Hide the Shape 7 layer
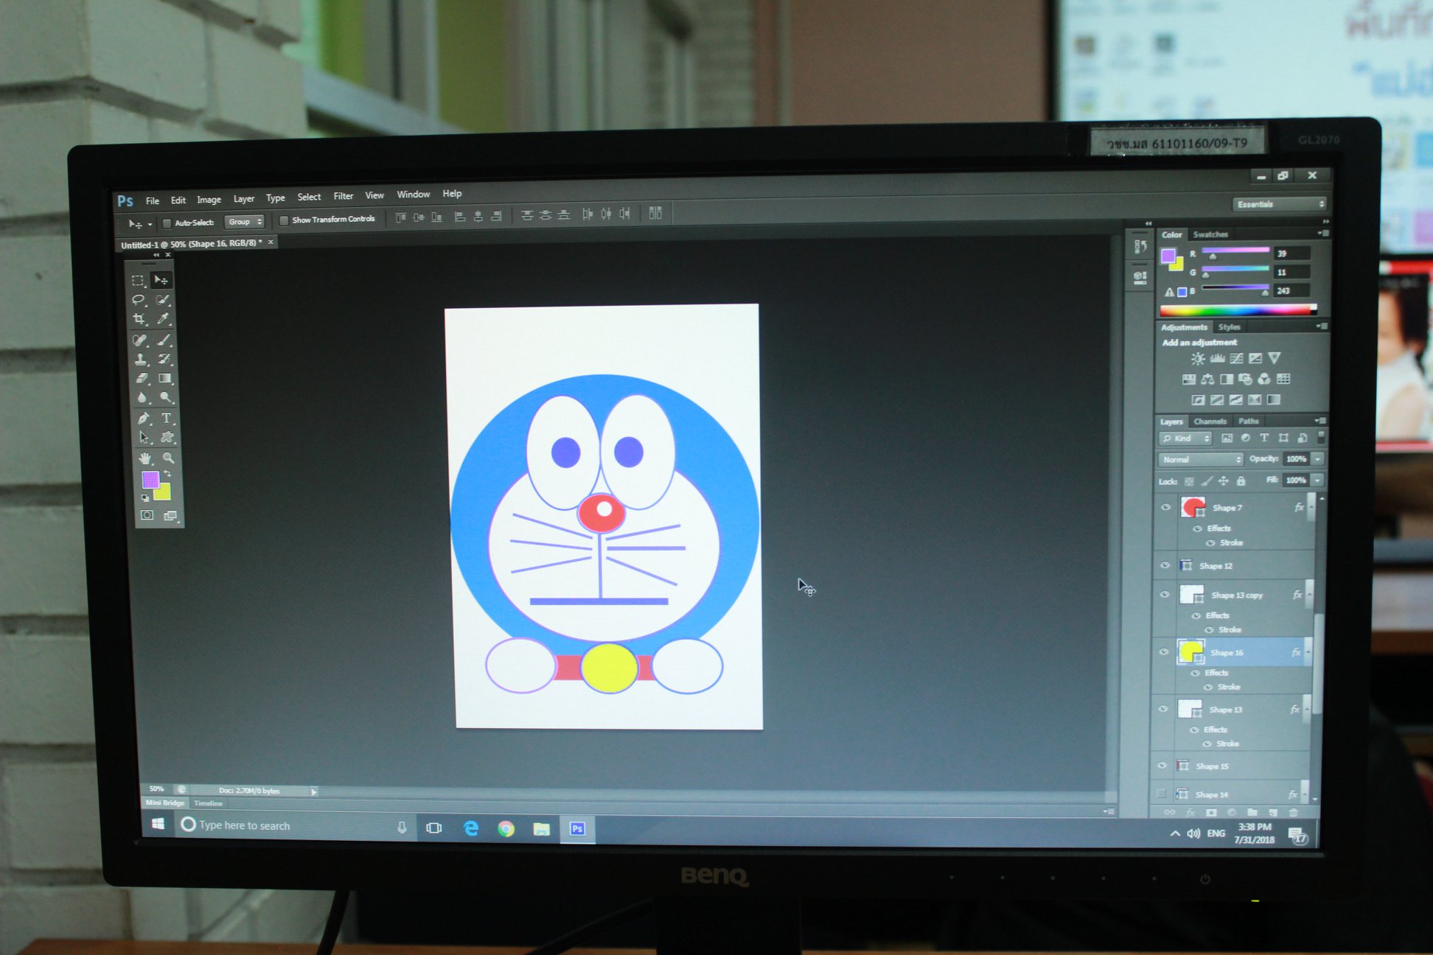 (1165, 507)
